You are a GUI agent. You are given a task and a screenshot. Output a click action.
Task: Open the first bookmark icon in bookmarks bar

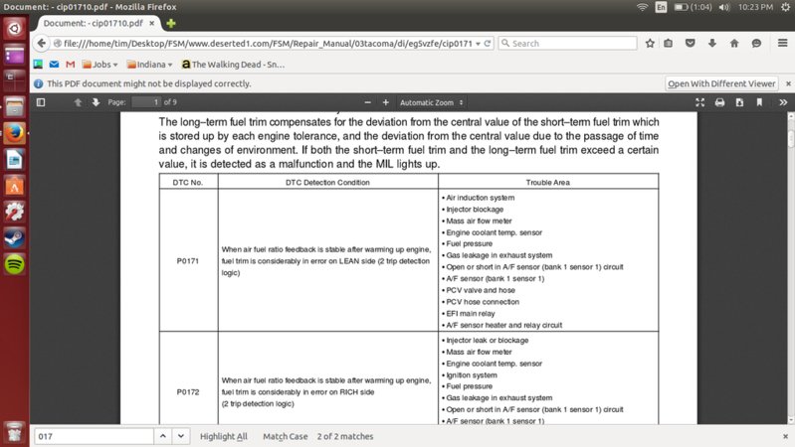click(38, 65)
